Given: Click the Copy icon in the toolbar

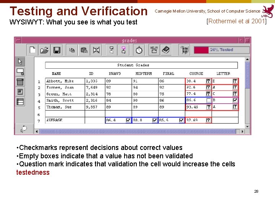Looking at the screenshot, I should click(72, 50).
